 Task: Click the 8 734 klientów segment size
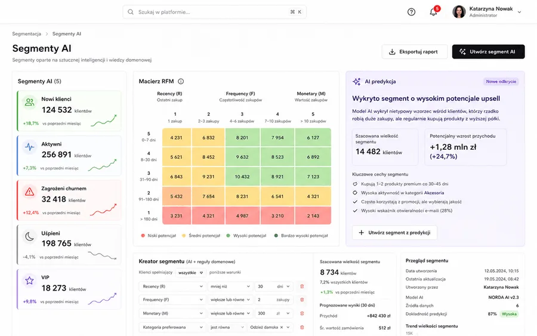pos(338,272)
